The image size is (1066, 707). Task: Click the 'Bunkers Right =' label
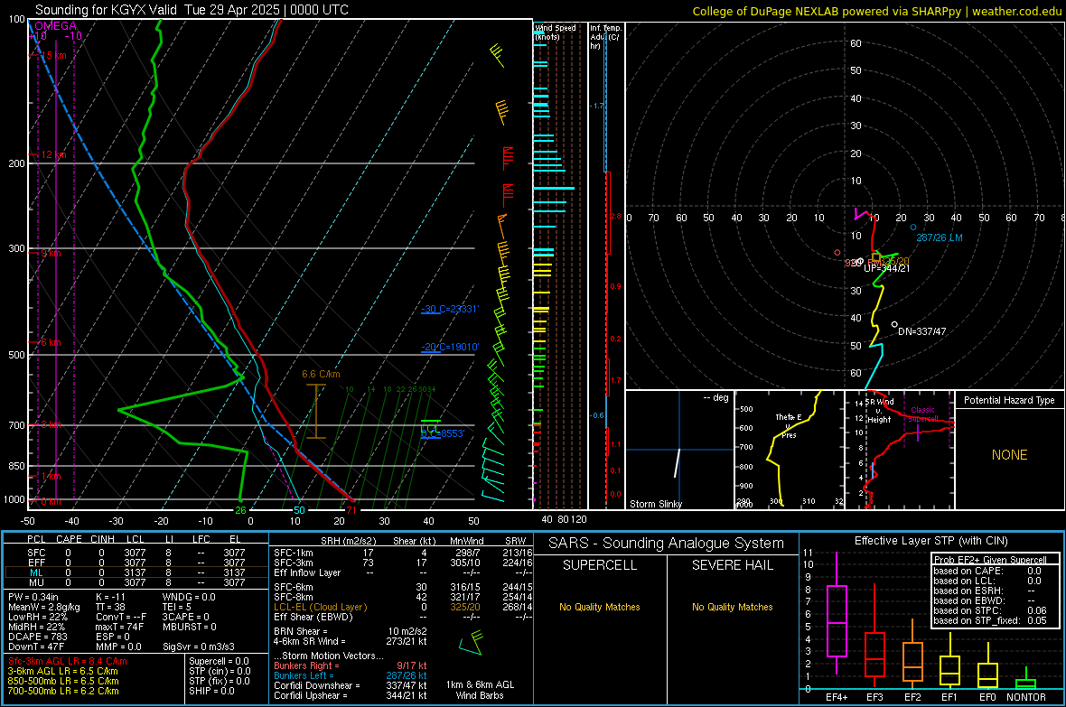click(x=306, y=666)
